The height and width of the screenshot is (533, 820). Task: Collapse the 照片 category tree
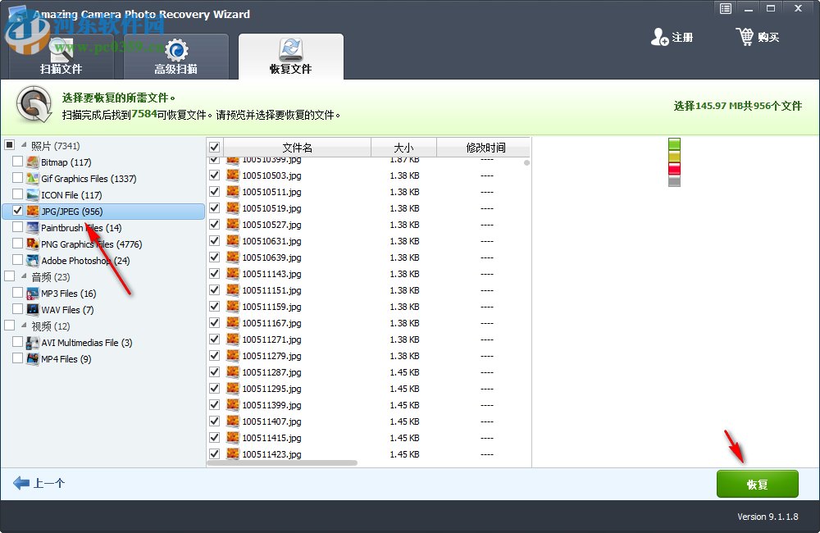22,144
